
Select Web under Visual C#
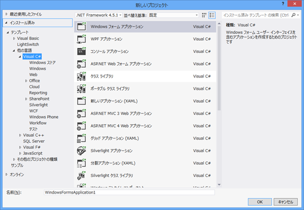pyautogui.click(x=33, y=75)
